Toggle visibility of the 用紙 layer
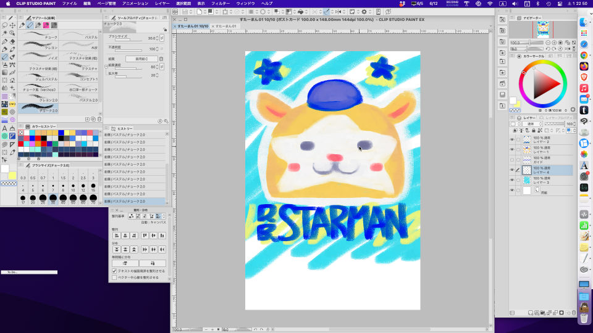Screen dimensions: 593x333 pyautogui.click(x=512, y=191)
